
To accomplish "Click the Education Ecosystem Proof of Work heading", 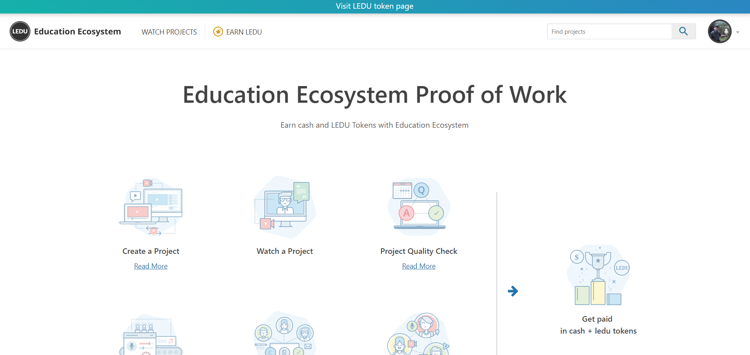I will pyautogui.click(x=374, y=95).
